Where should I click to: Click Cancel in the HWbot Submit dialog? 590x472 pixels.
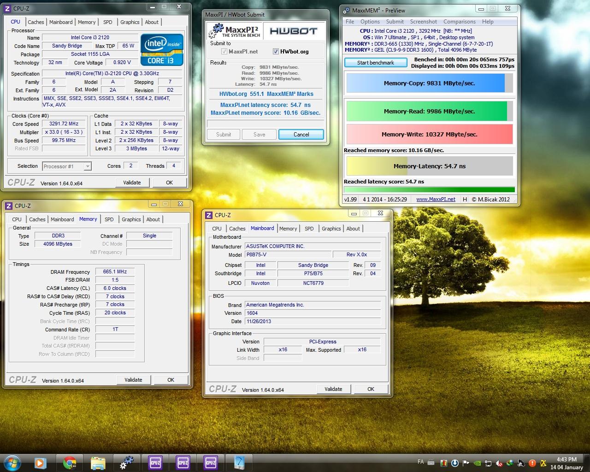[x=301, y=135]
